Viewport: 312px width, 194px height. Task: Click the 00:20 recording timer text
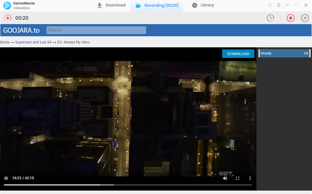[22, 18]
